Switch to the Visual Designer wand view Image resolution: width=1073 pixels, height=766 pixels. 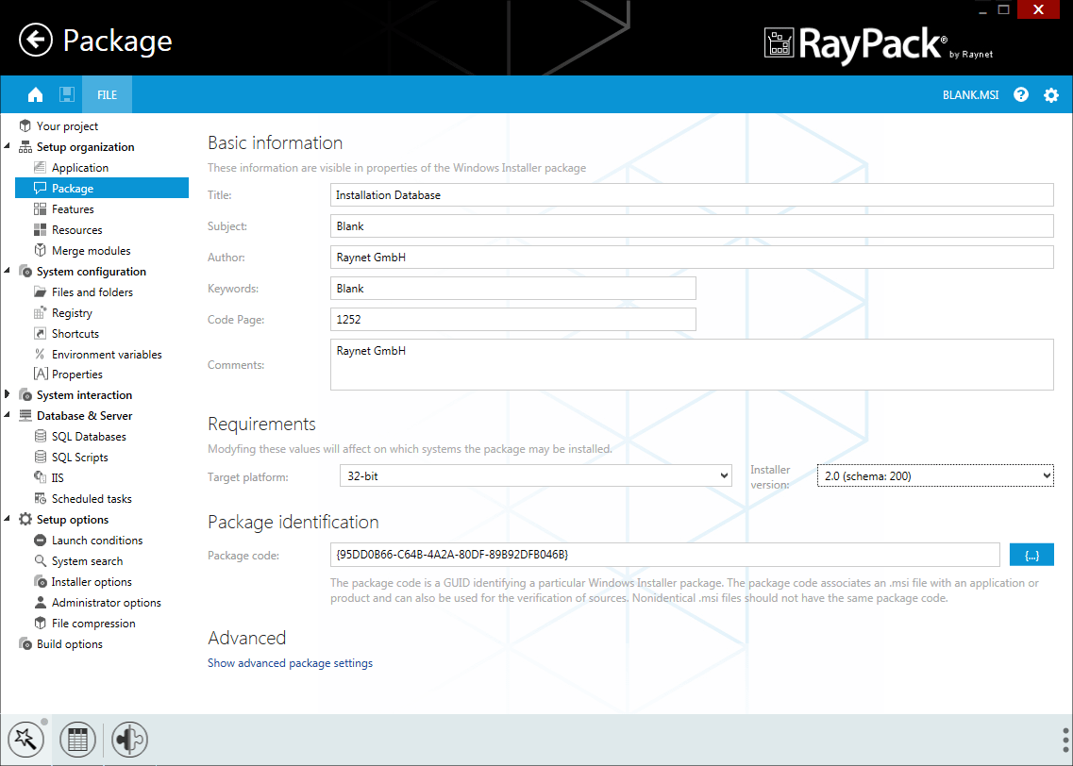pyautogui.click(x=25, y=740)
